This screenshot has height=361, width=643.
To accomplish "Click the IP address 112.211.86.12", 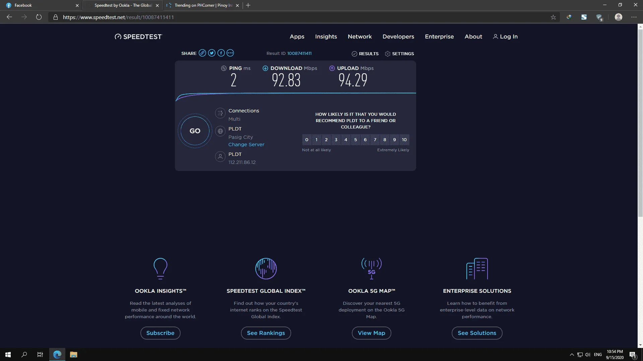I will 242,162.
